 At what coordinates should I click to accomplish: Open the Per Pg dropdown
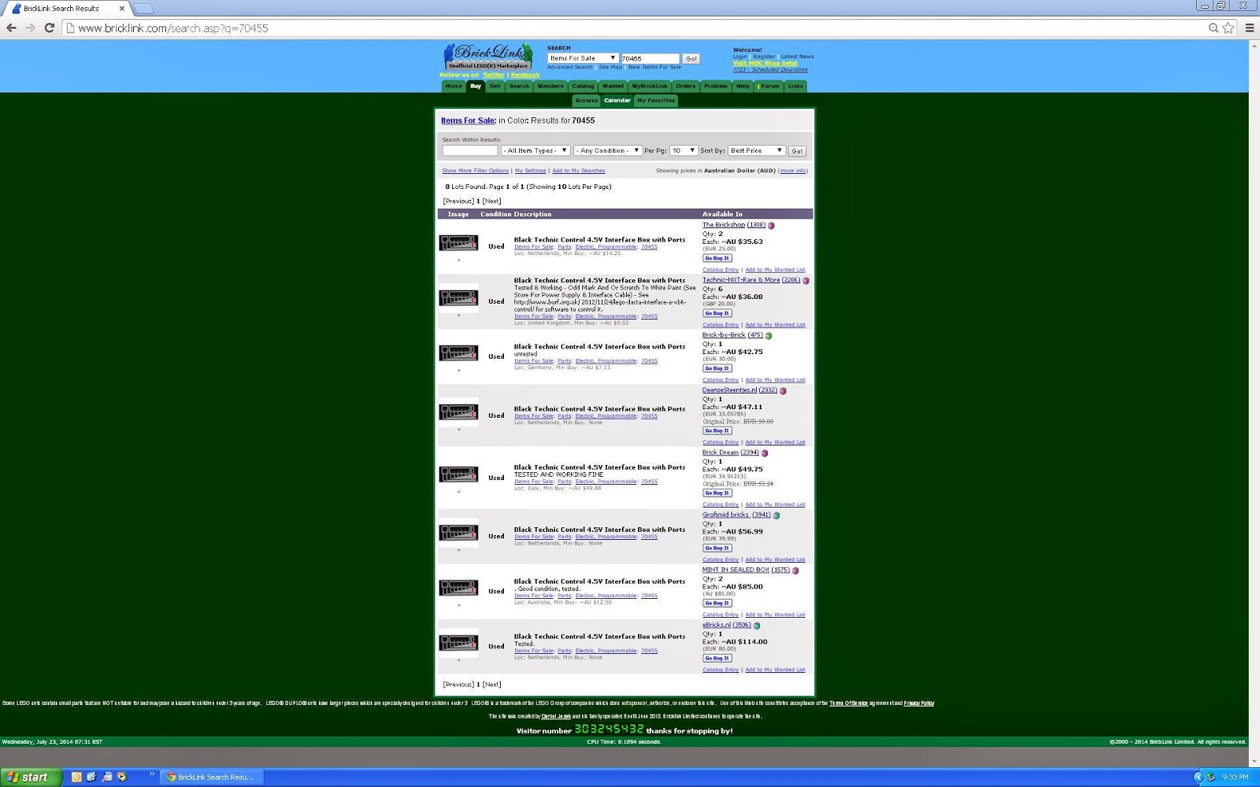(x=684, y=150)
